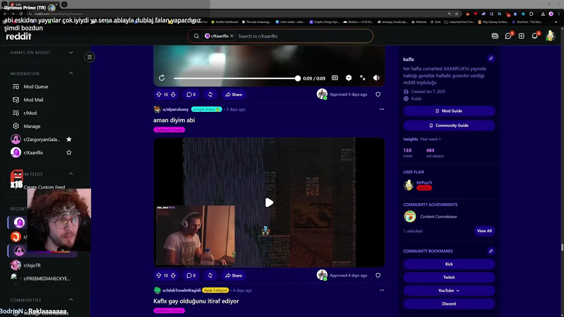Open the Reddit advertise AD icon
This screenshot has height=317, width=564.
click(495, 36)
